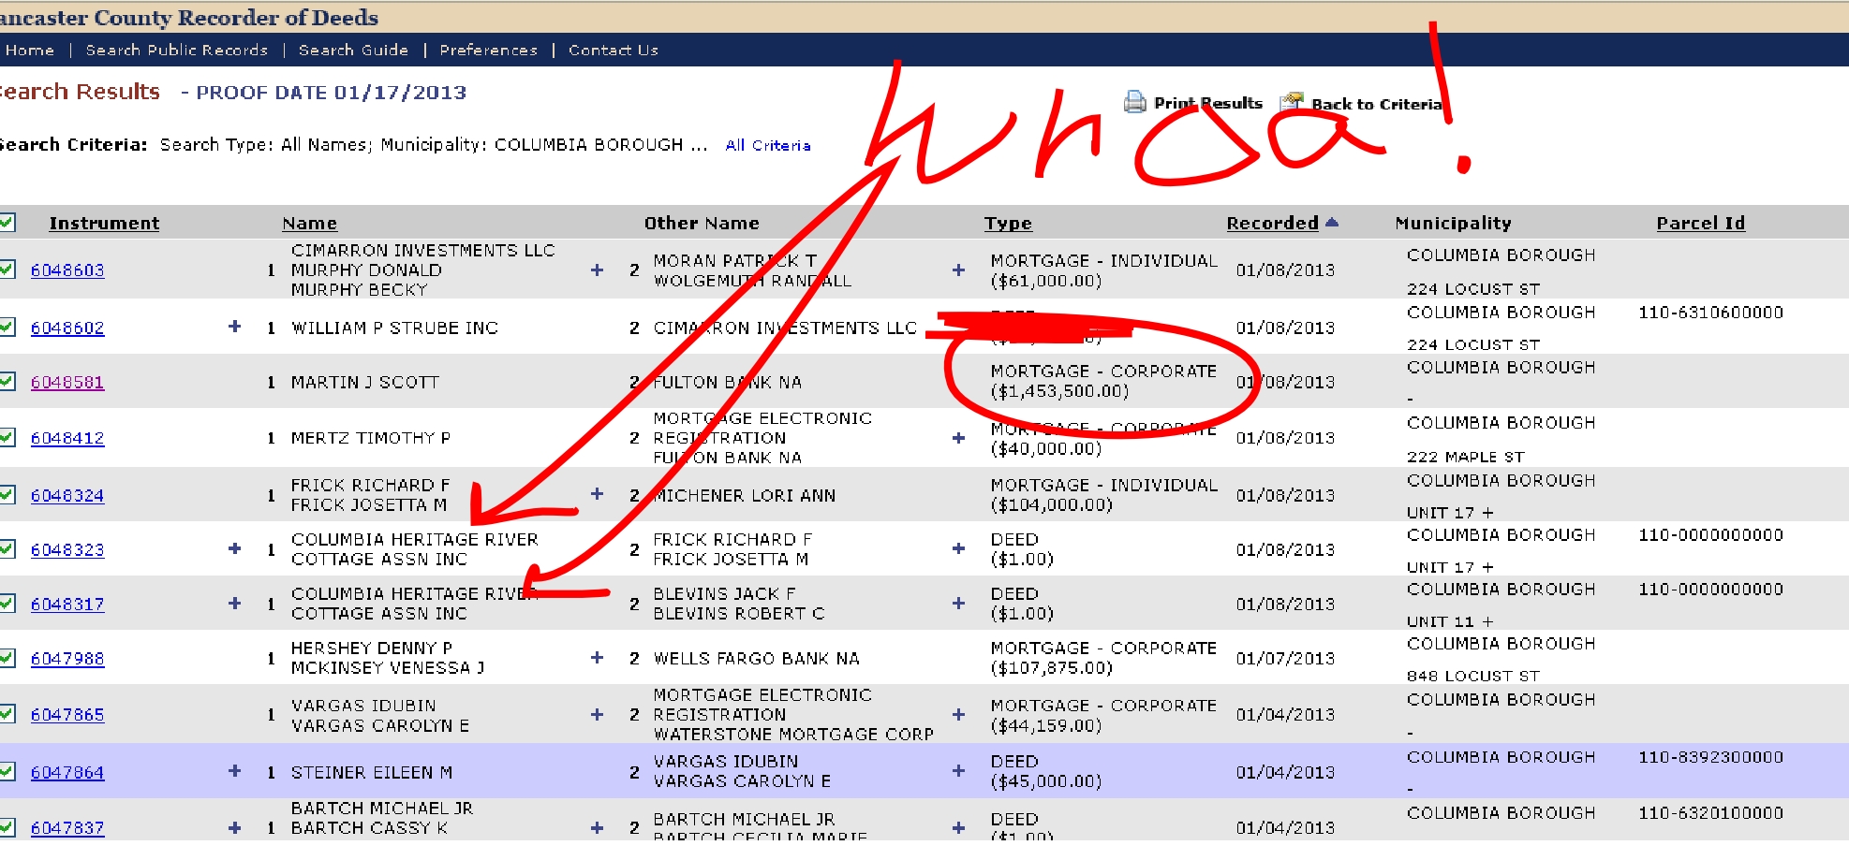Click plus icon next to Wells Fargo Bank NA row's Hershey names
This screenshot has width=1849, height=860.
tap(597, 658)
